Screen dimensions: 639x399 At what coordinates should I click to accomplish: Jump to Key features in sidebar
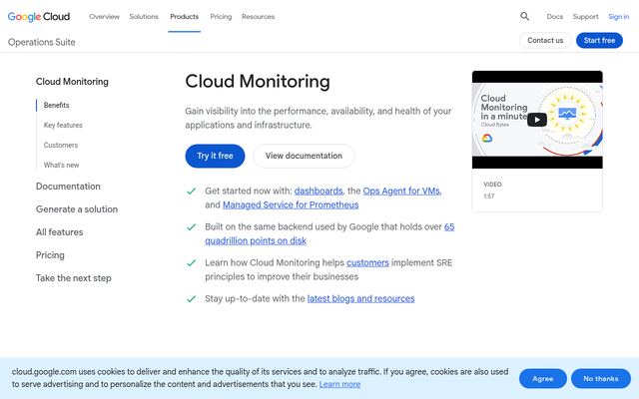click(x=63, y=125)
